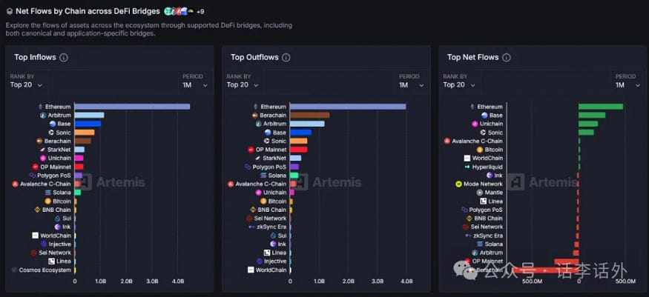649x297 pixels.
Task: Click the info icon beside Top Net Flows
Action: click(506, 58)
